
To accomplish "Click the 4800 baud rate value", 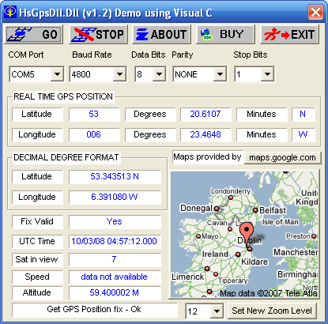I will pos(92,74).
